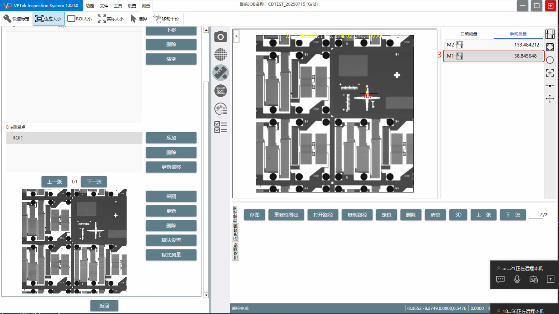
Task: Switch to the 自动测量 tab
Action: click(x=468, y=34)
